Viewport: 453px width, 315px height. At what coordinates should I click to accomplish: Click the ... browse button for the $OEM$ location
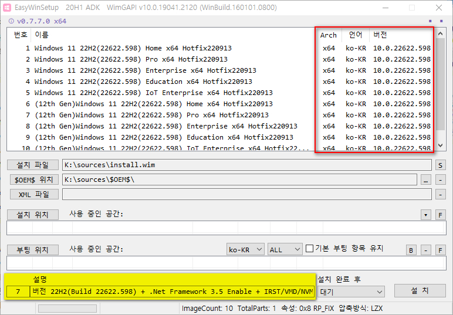(425, 179)
